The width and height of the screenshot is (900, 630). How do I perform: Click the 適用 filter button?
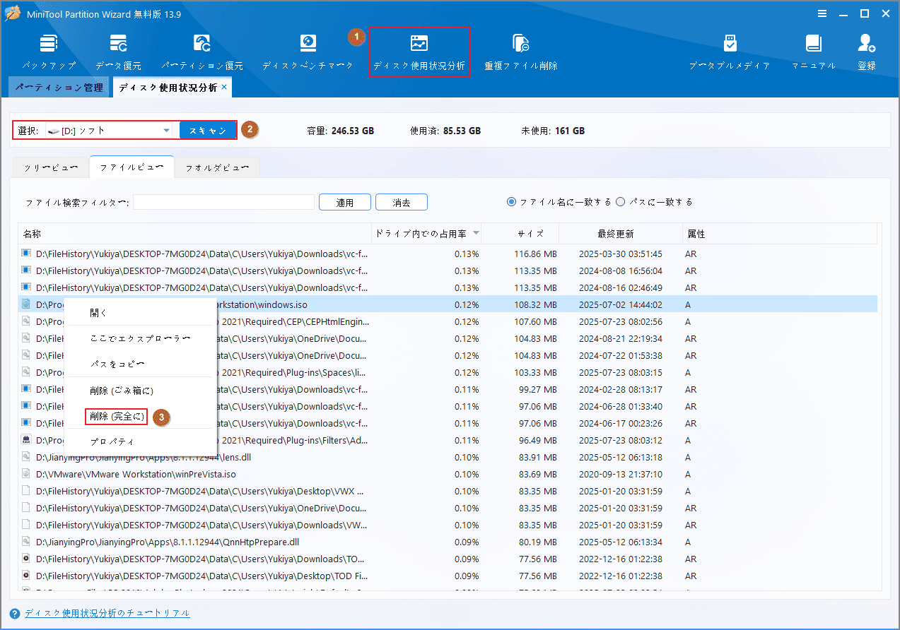(x=345, y=202)
